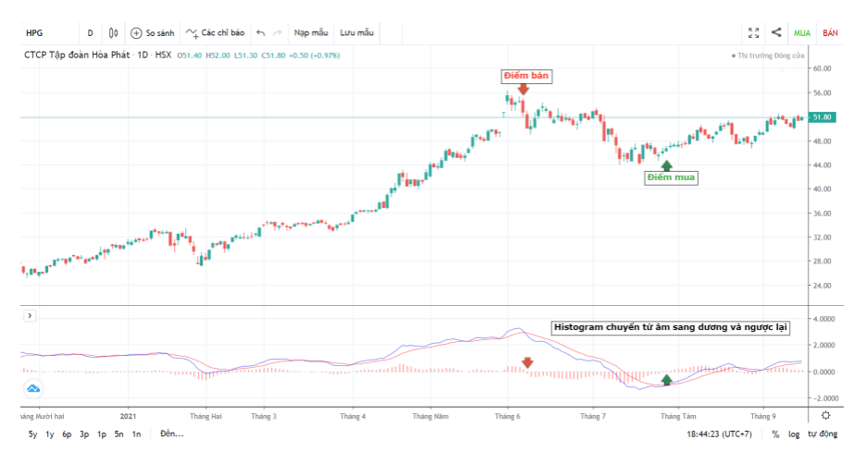Viewport: 866px width, 464px height.
Task: Open the D timeframe interval selector
Action: coord(90,33)
